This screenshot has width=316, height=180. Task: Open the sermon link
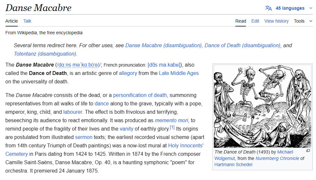[84, 137]
